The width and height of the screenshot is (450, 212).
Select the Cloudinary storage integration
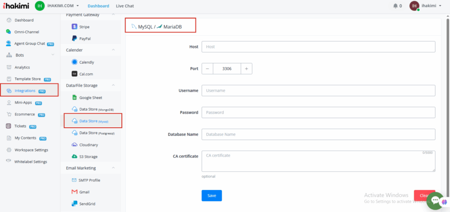88,145
